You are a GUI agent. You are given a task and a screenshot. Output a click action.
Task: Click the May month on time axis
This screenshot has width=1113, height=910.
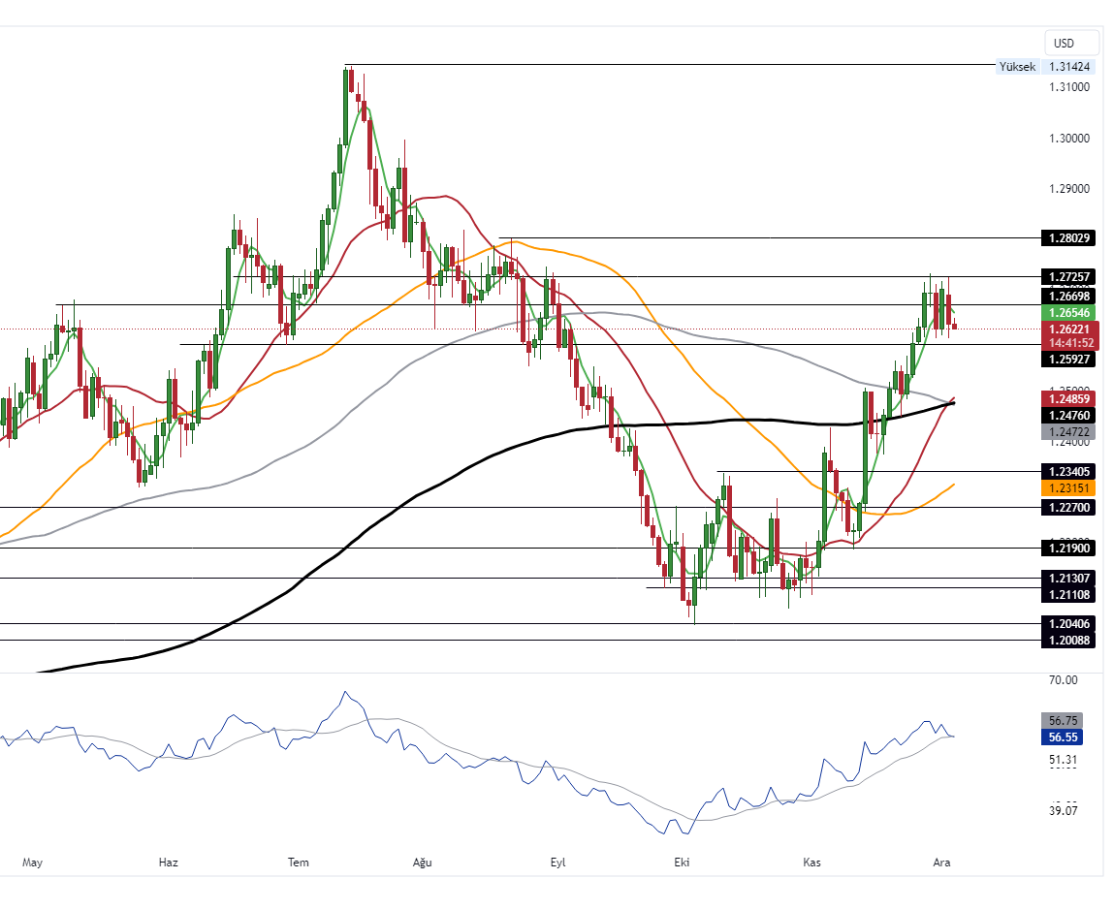tap(32, 862)
